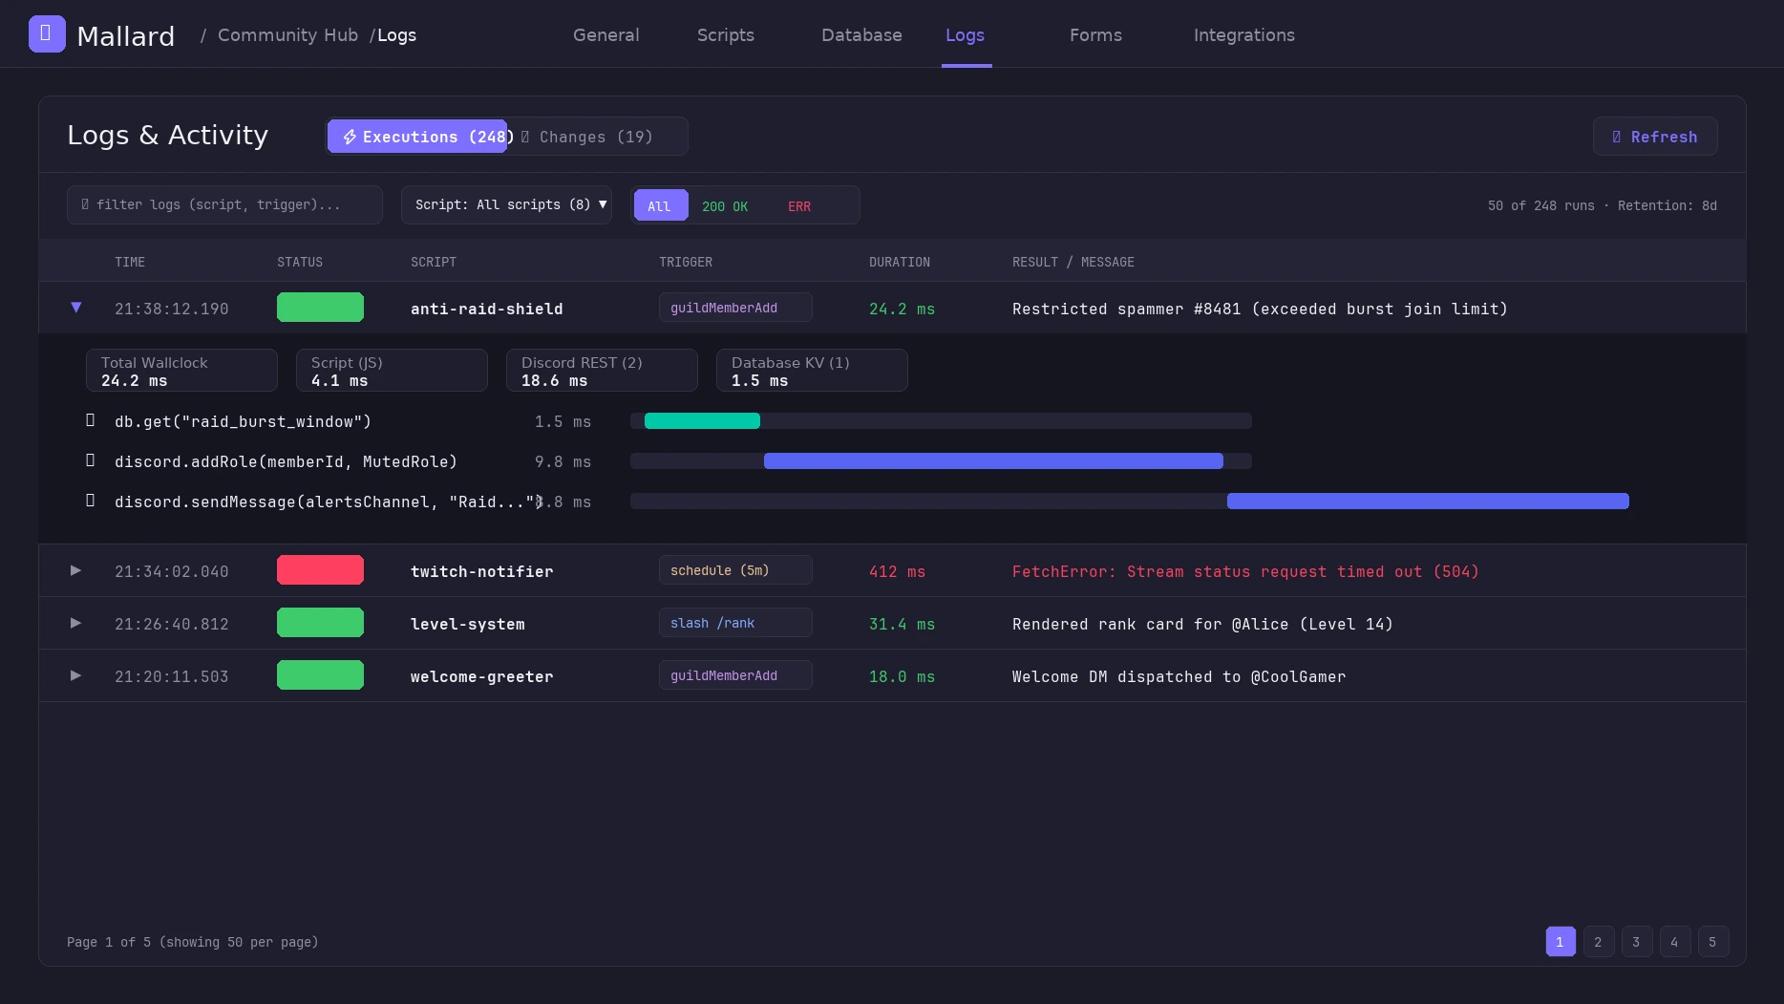Expand the welcome-greeter log row

coord(75,675)
